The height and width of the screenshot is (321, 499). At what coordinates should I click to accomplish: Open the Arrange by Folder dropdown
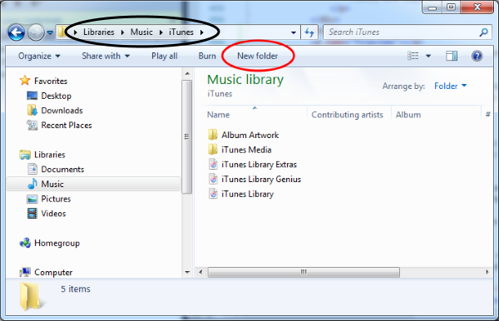point(450,86)
